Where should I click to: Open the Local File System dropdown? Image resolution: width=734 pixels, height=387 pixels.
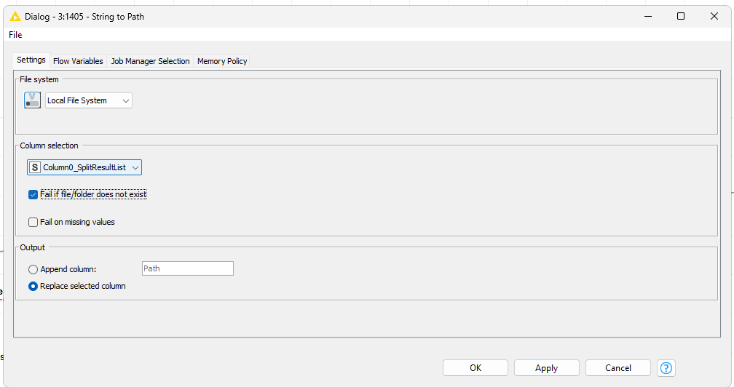89,100
